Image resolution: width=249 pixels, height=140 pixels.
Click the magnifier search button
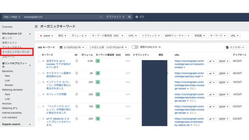[x=129, y=17]
